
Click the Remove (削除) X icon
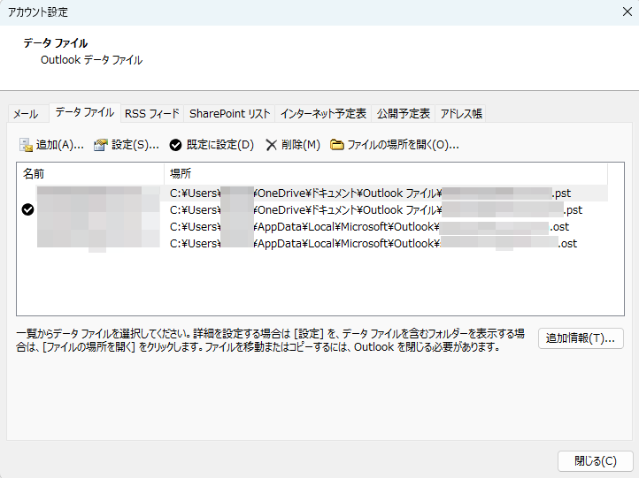pos(271,145)
